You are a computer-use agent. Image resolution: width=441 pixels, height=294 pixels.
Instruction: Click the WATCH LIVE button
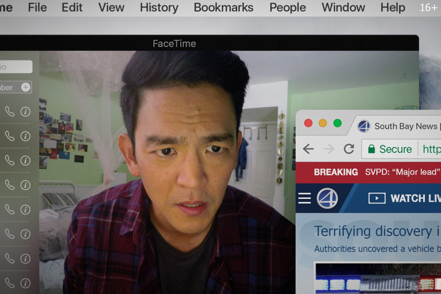tap(405, 198)
